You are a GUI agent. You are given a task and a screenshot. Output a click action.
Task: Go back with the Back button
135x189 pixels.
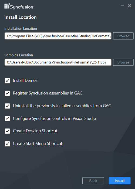point(93,181)
